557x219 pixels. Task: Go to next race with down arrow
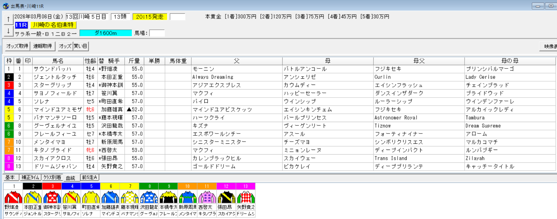[8, 31]
